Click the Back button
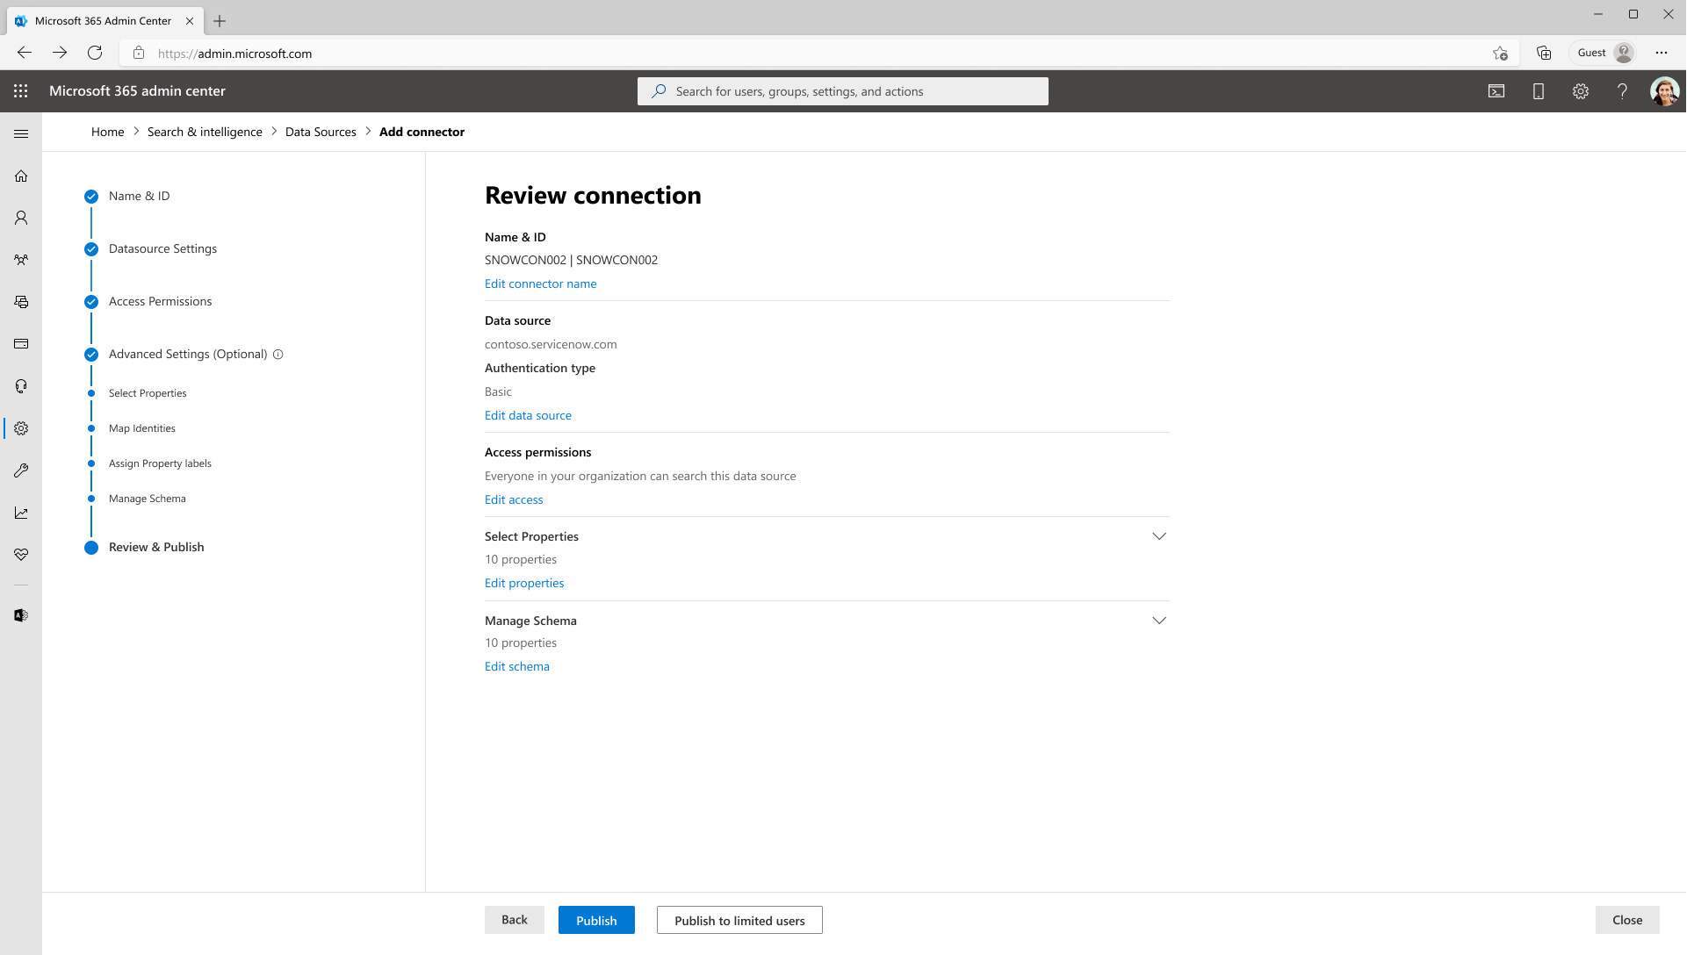Viewport: 1687px width, 955px height. click(x=515, y=919)
